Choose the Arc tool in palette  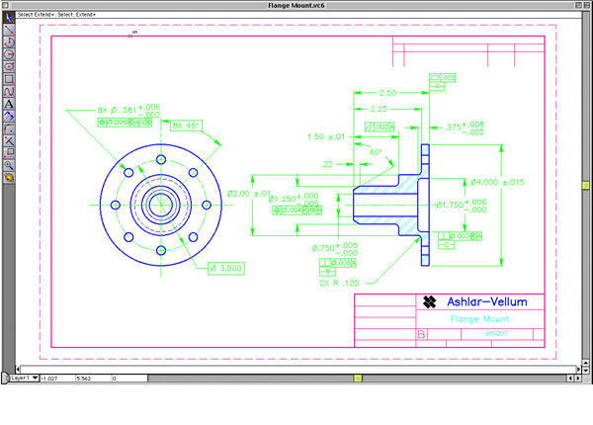8,42
